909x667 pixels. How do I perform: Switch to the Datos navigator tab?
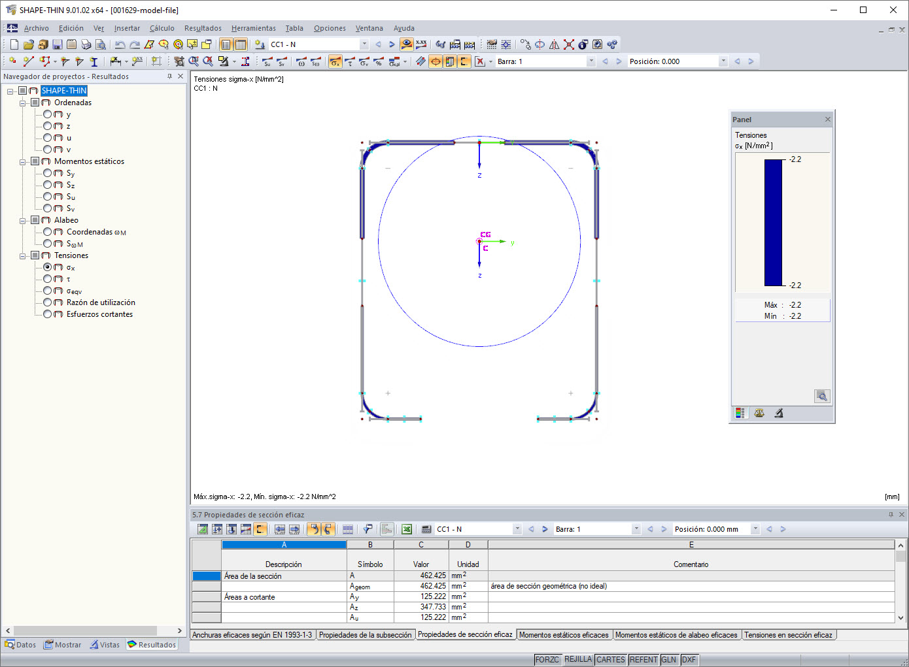20,645
